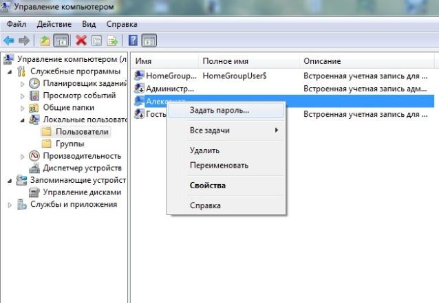Open the Действие menu
This screenshot has height=303, width=439.
pos(54,24)
